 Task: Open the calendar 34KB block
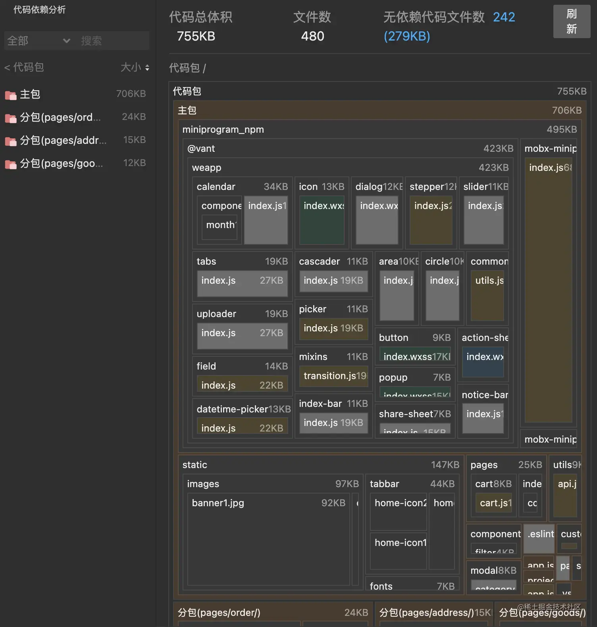pos(242,187)
